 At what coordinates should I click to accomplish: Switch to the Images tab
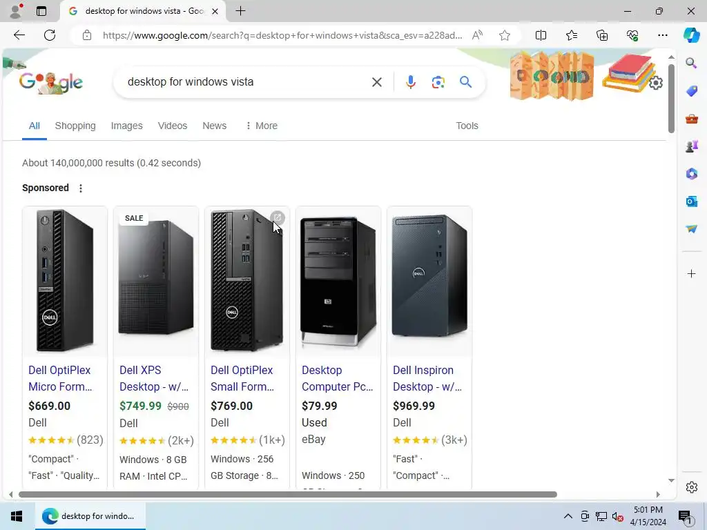pyautogui.click(x=127, y=126)
